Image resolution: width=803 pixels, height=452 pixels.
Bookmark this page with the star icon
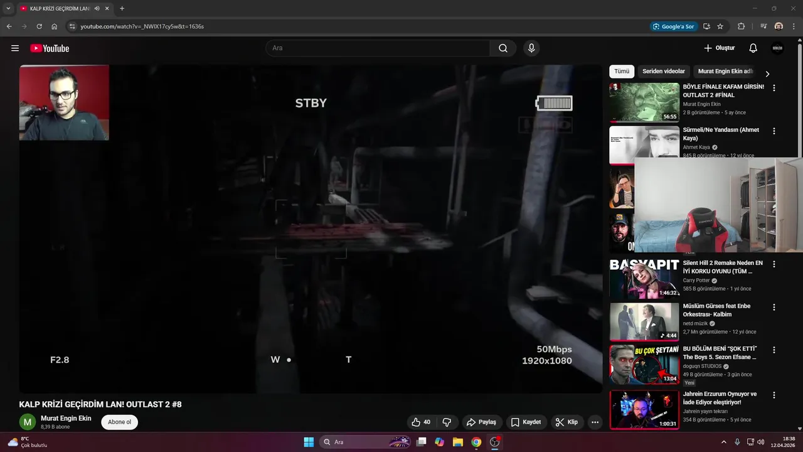720,26
